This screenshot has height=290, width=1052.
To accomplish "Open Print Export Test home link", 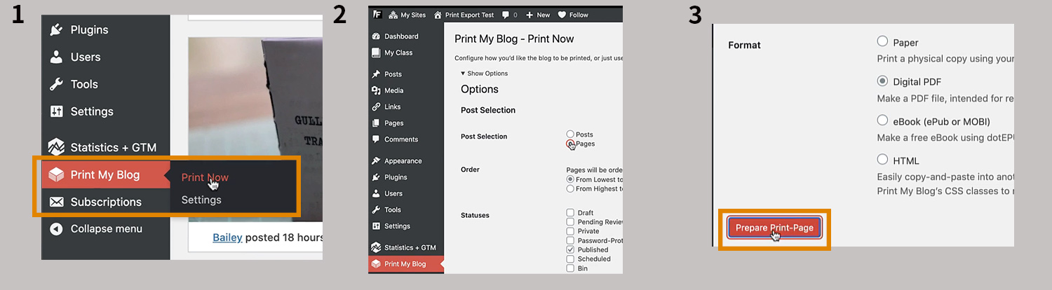I will (463, 15).
